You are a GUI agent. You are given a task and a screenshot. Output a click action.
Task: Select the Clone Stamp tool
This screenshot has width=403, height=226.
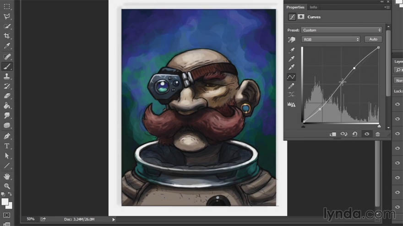tap(7, 76)
